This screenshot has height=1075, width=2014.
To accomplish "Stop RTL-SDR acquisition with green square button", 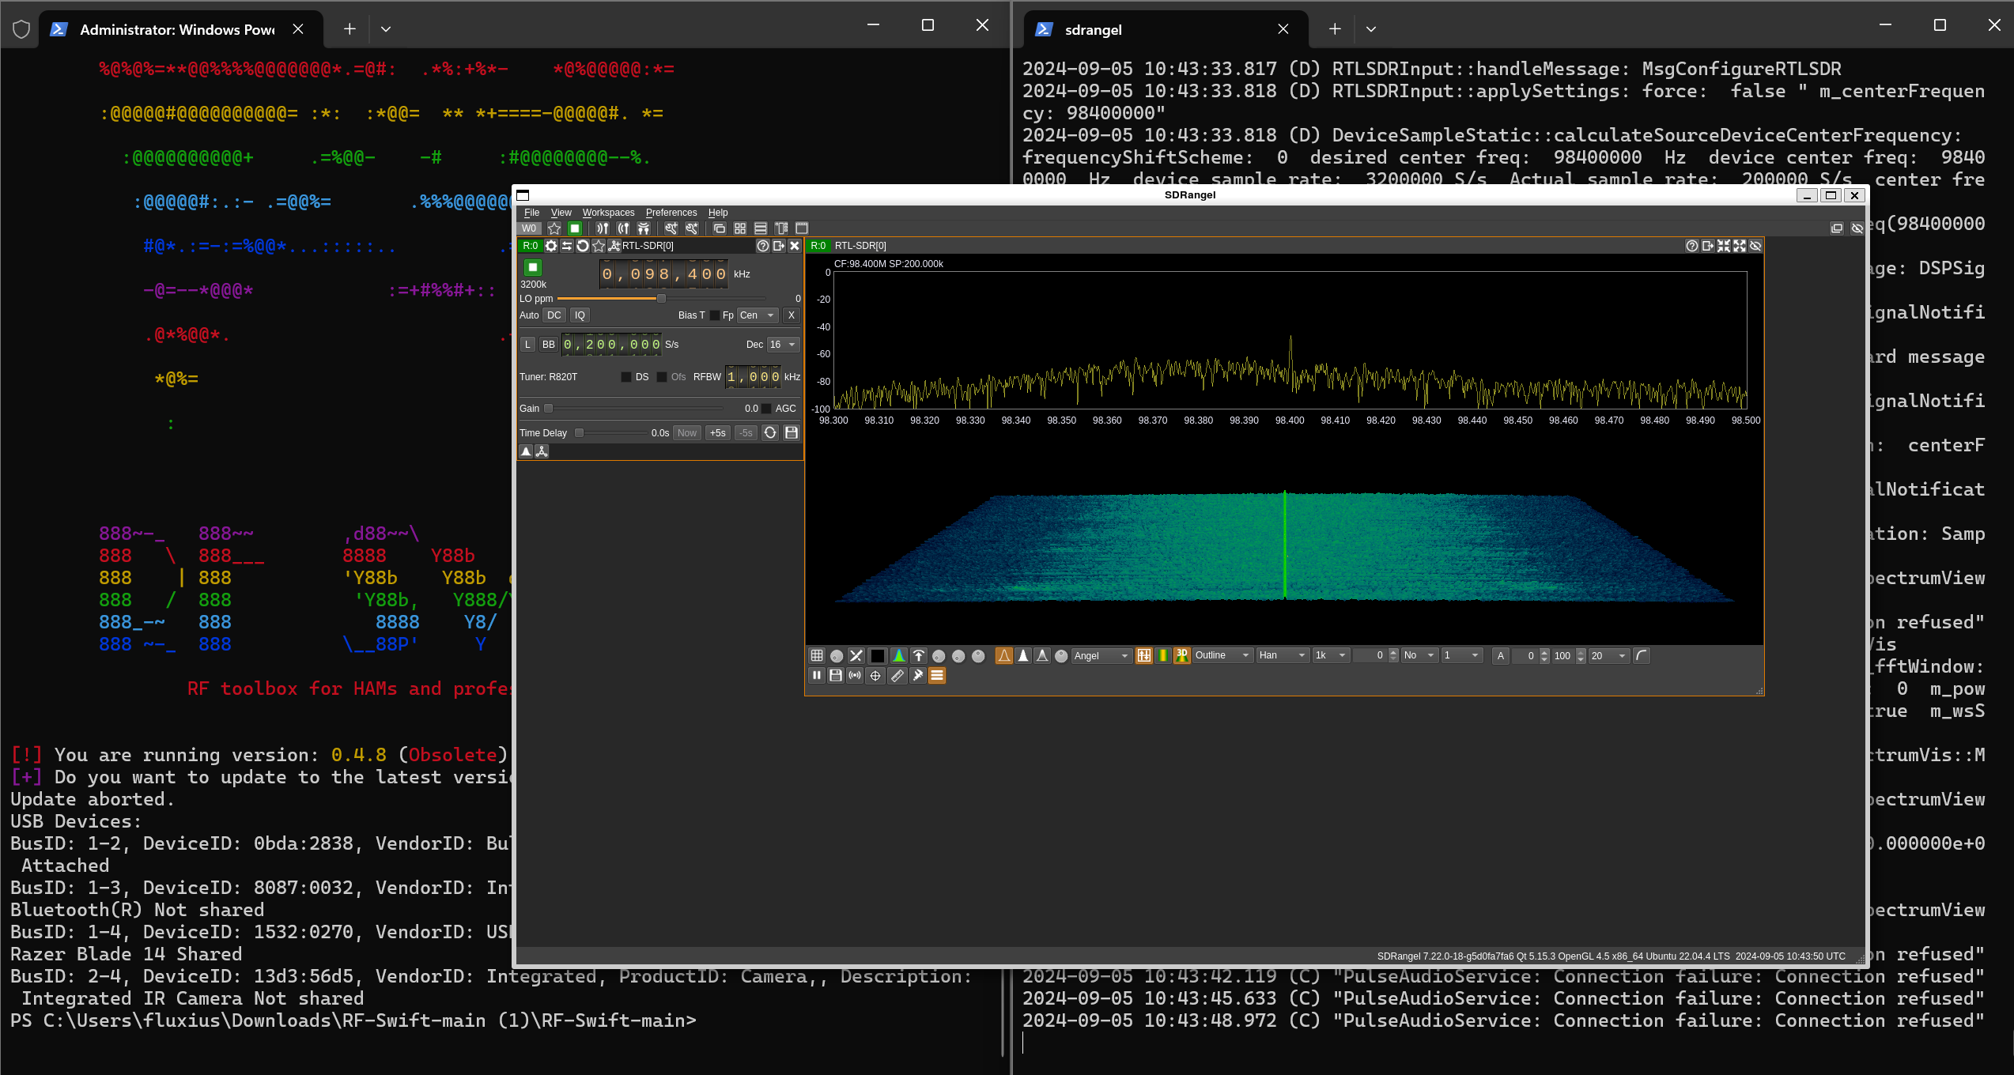I will coord(533,267).
